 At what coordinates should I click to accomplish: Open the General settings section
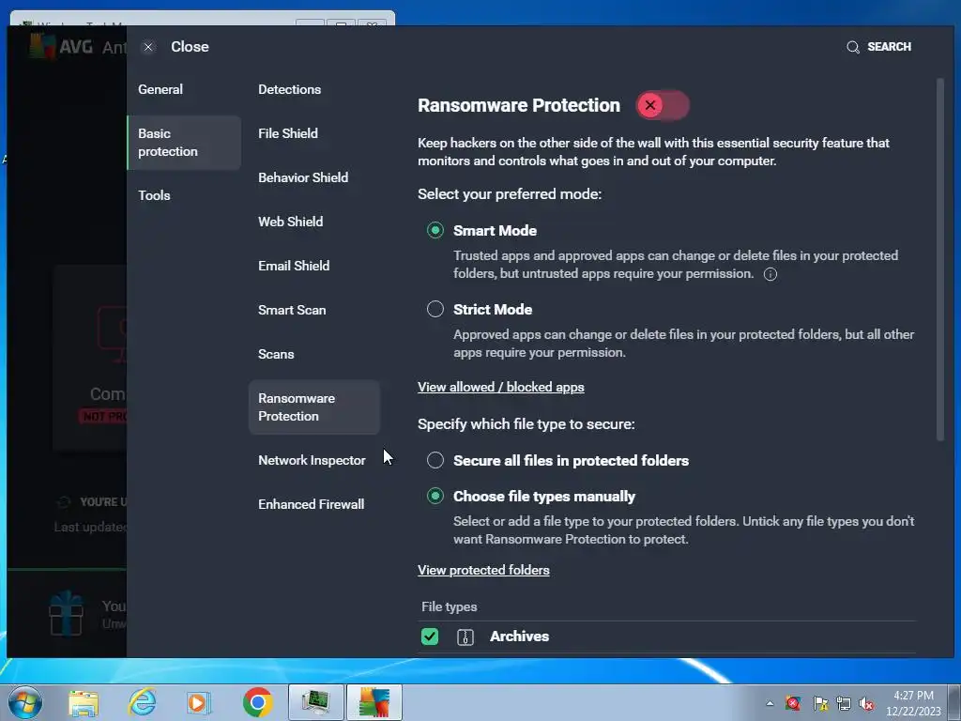click(160, 89)
